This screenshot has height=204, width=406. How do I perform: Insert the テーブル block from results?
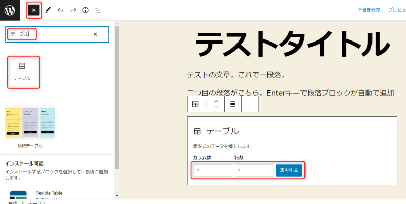tap(22, 71)
